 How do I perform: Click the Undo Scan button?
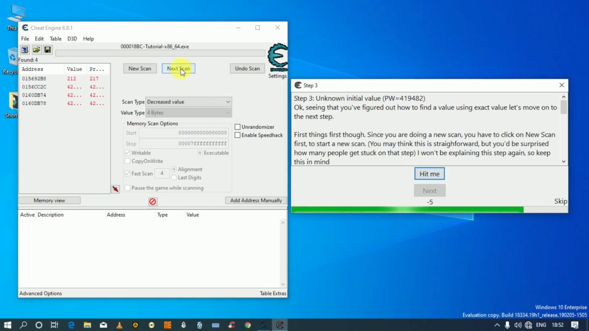pyautogui.click(x=248, y=68)
